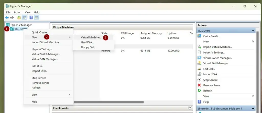262x113 pixels.
Task: Click red Remove Server icon in Actions pane
Action: point(199,85)
